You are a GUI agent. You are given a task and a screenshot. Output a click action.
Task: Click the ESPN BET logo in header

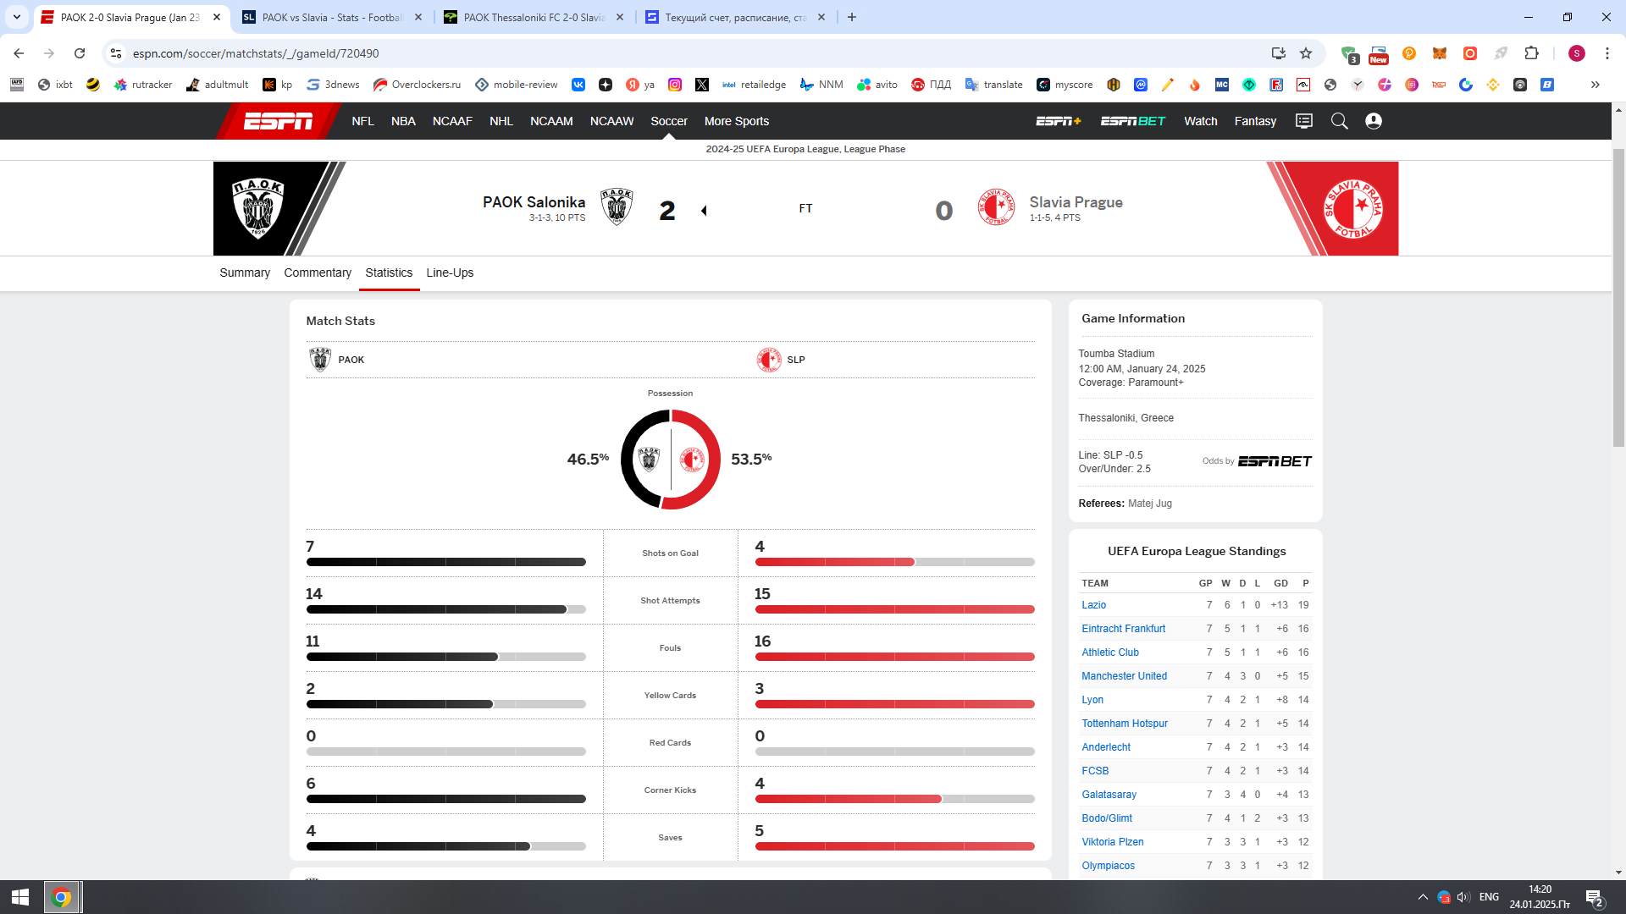coord(1133,121)
